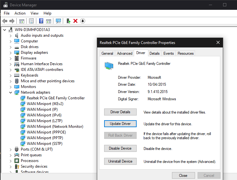Click the network adapter icon in Properties dialog

point(109,65)
